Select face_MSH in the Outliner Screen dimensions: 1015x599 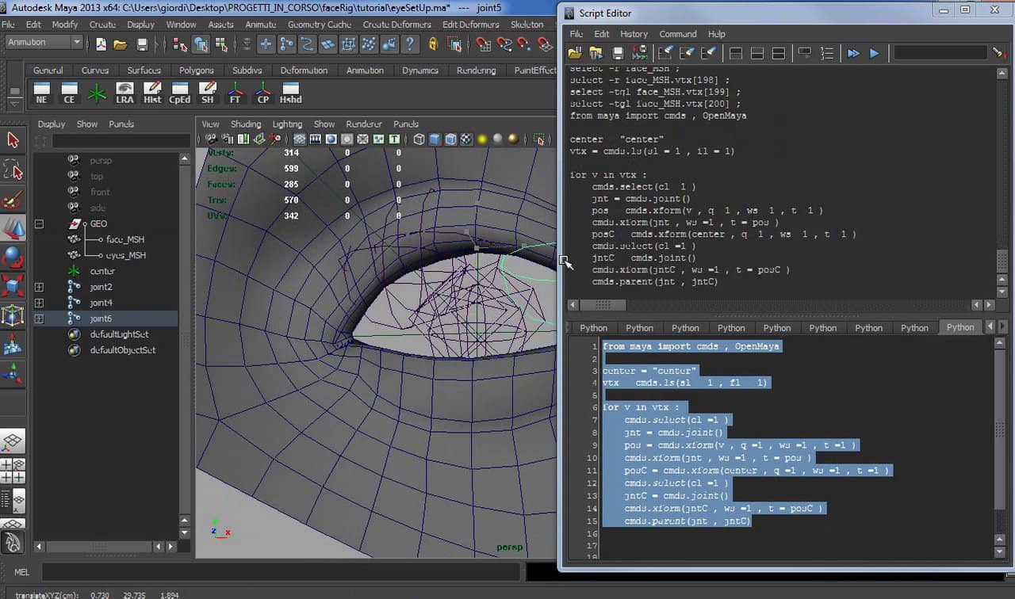[x=125, y=239]
